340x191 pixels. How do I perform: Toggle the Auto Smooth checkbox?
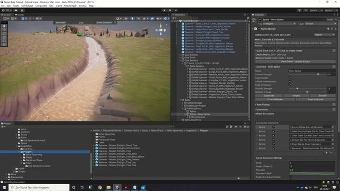pyautogui.click(x=290, y=78)
